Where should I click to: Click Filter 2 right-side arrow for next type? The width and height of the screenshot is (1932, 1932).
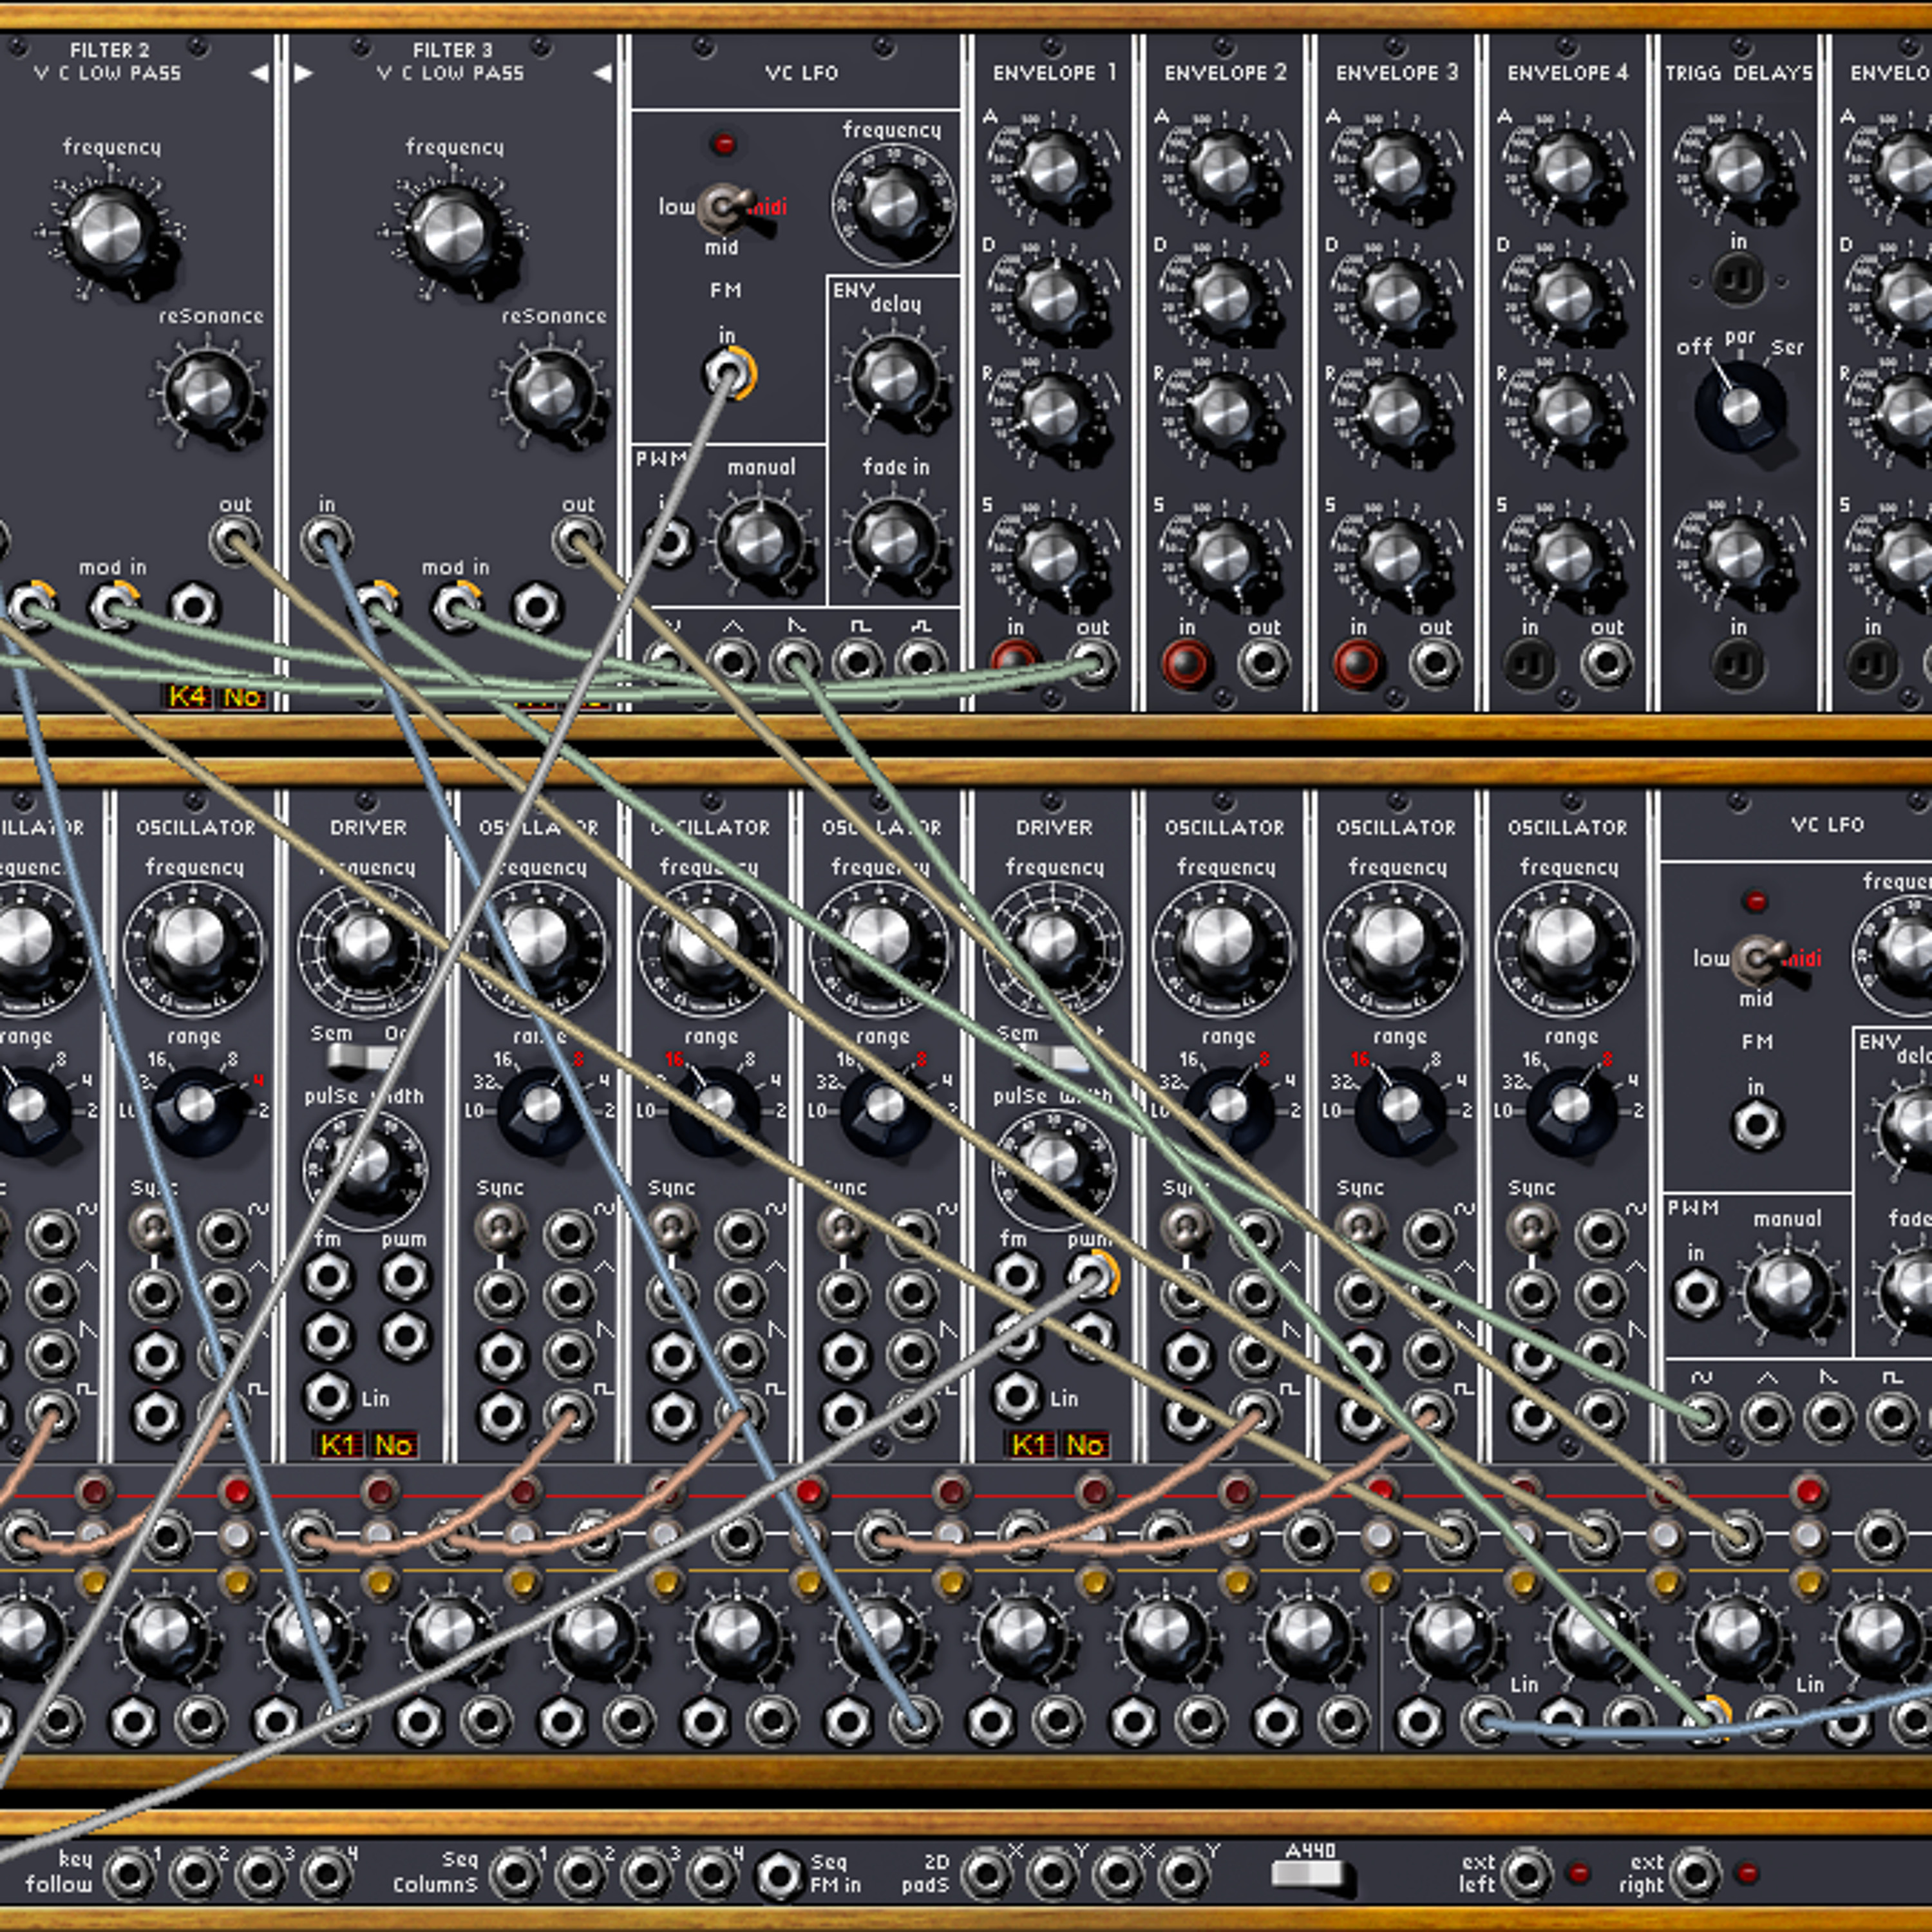[x=259, y=73]
